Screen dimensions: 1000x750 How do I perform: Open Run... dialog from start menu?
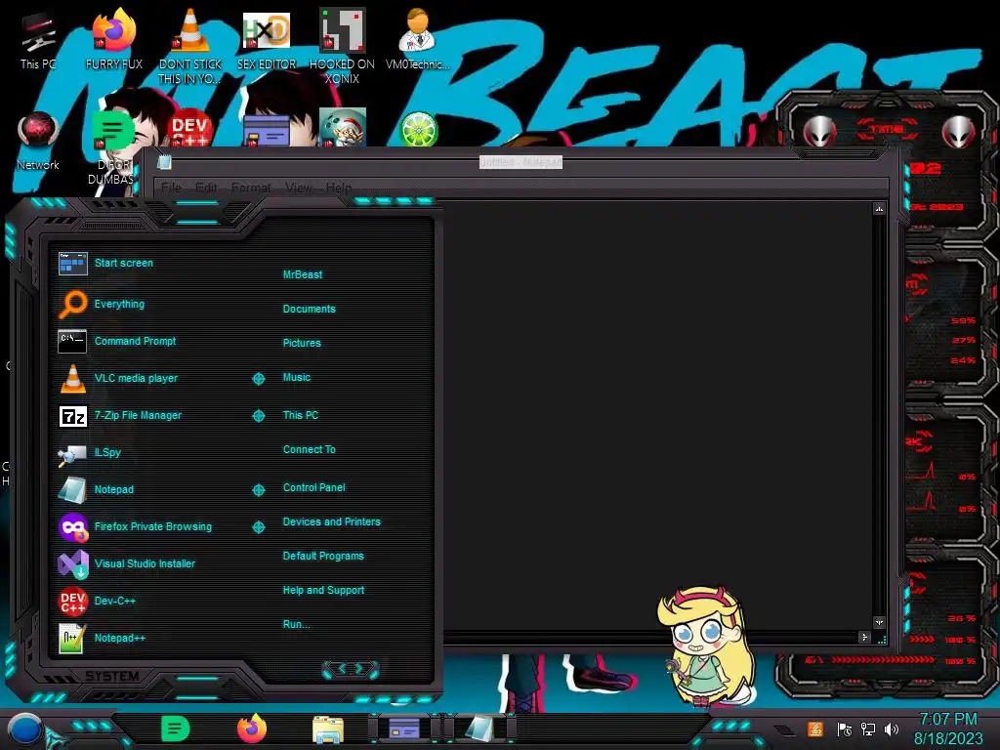(x=296, y=624)
